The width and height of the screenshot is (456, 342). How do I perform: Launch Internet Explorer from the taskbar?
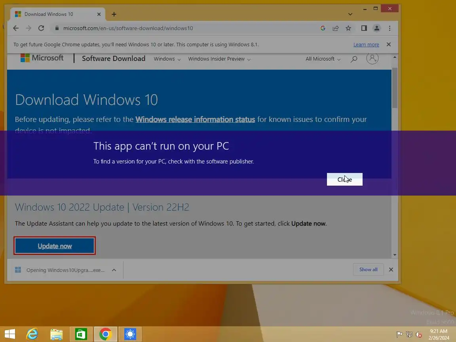[x=32, y=334]
